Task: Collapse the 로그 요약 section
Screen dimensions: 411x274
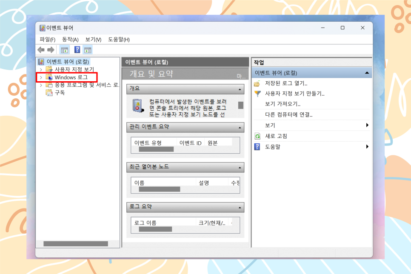Action: (x=240, y=208)
